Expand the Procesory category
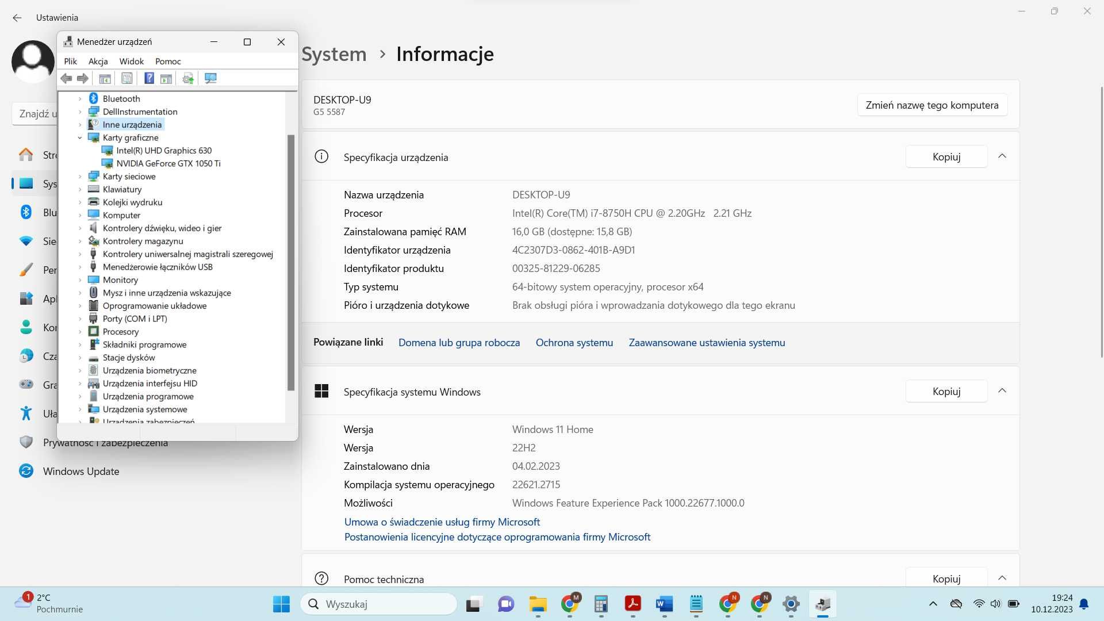Viewport: 1104px width, 621px height. click(x=80, y=332)
